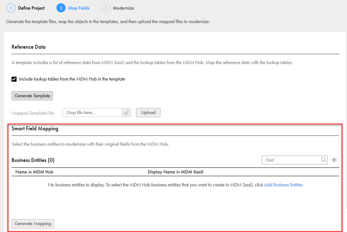Open the Add Business Entities link
347x232 pixels.
[283, 185]
